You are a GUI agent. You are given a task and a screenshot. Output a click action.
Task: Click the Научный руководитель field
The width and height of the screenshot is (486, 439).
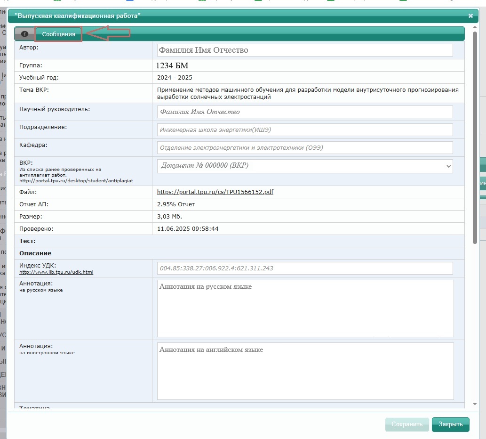pyautogui.click(x=305, y=112)
